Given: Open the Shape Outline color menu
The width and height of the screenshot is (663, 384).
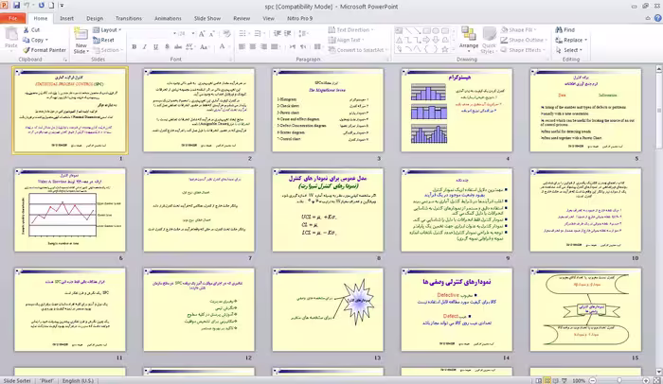Looking at the screenshot, I should [x=525, y=40].
